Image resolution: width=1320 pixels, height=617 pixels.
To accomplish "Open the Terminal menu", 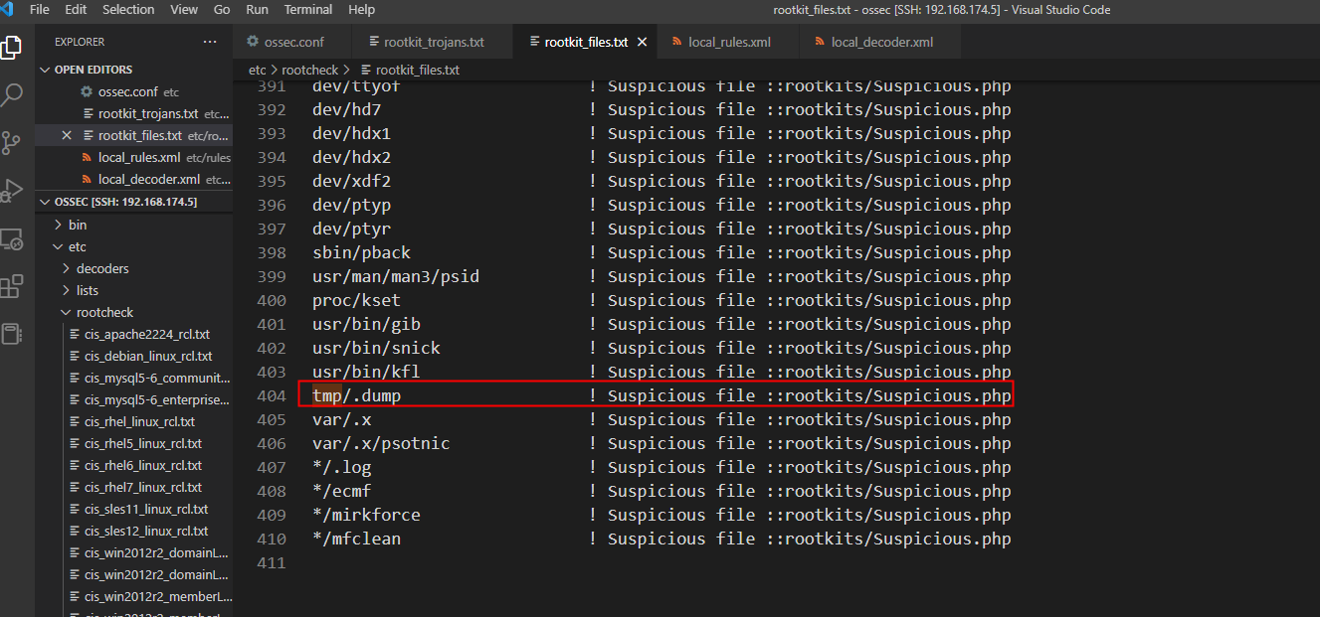I will 308,10.
